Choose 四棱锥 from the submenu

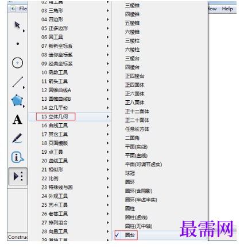(132, 14)
